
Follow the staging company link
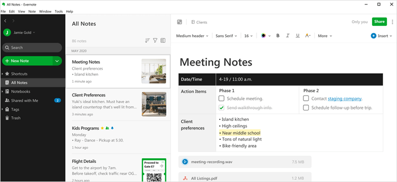[345, 98]
